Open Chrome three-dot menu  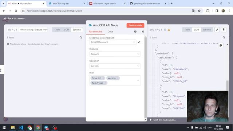[229, 11]
